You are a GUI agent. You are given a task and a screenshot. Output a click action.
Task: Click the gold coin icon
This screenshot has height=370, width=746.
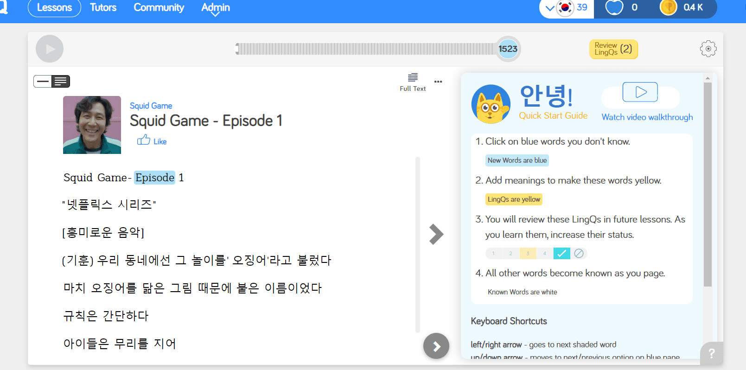click(668, 7)
